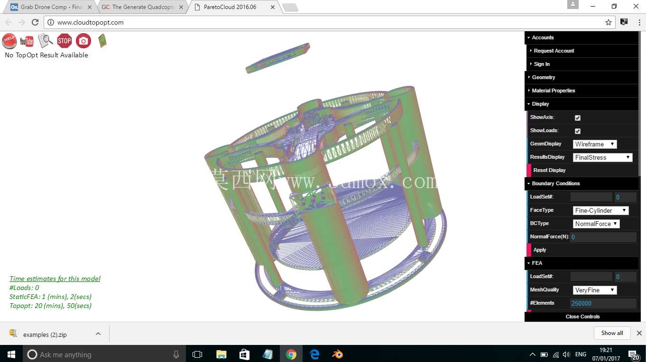Bookmark this page with the star icon
The height and width of the screenshot is (362, 646).
point(609,22)
